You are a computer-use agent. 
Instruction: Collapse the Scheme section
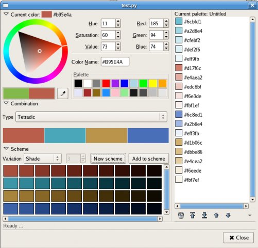[x=6, y=148]
